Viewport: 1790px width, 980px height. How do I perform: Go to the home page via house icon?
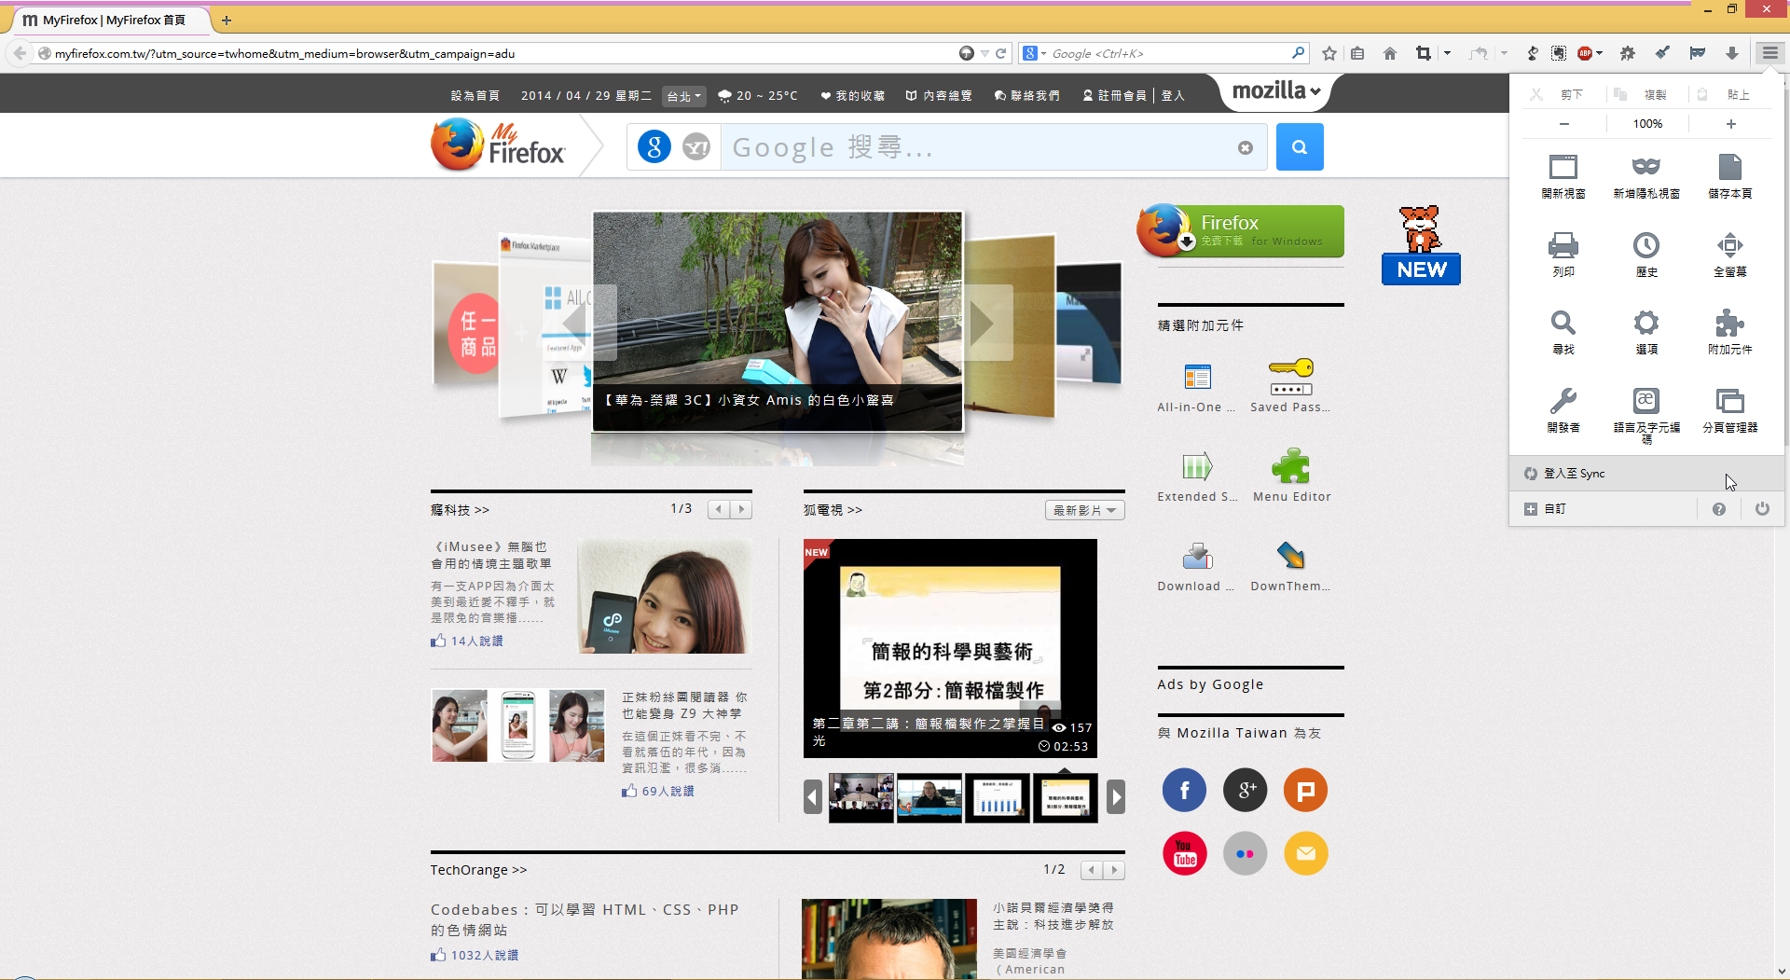tap(1390, 53)
